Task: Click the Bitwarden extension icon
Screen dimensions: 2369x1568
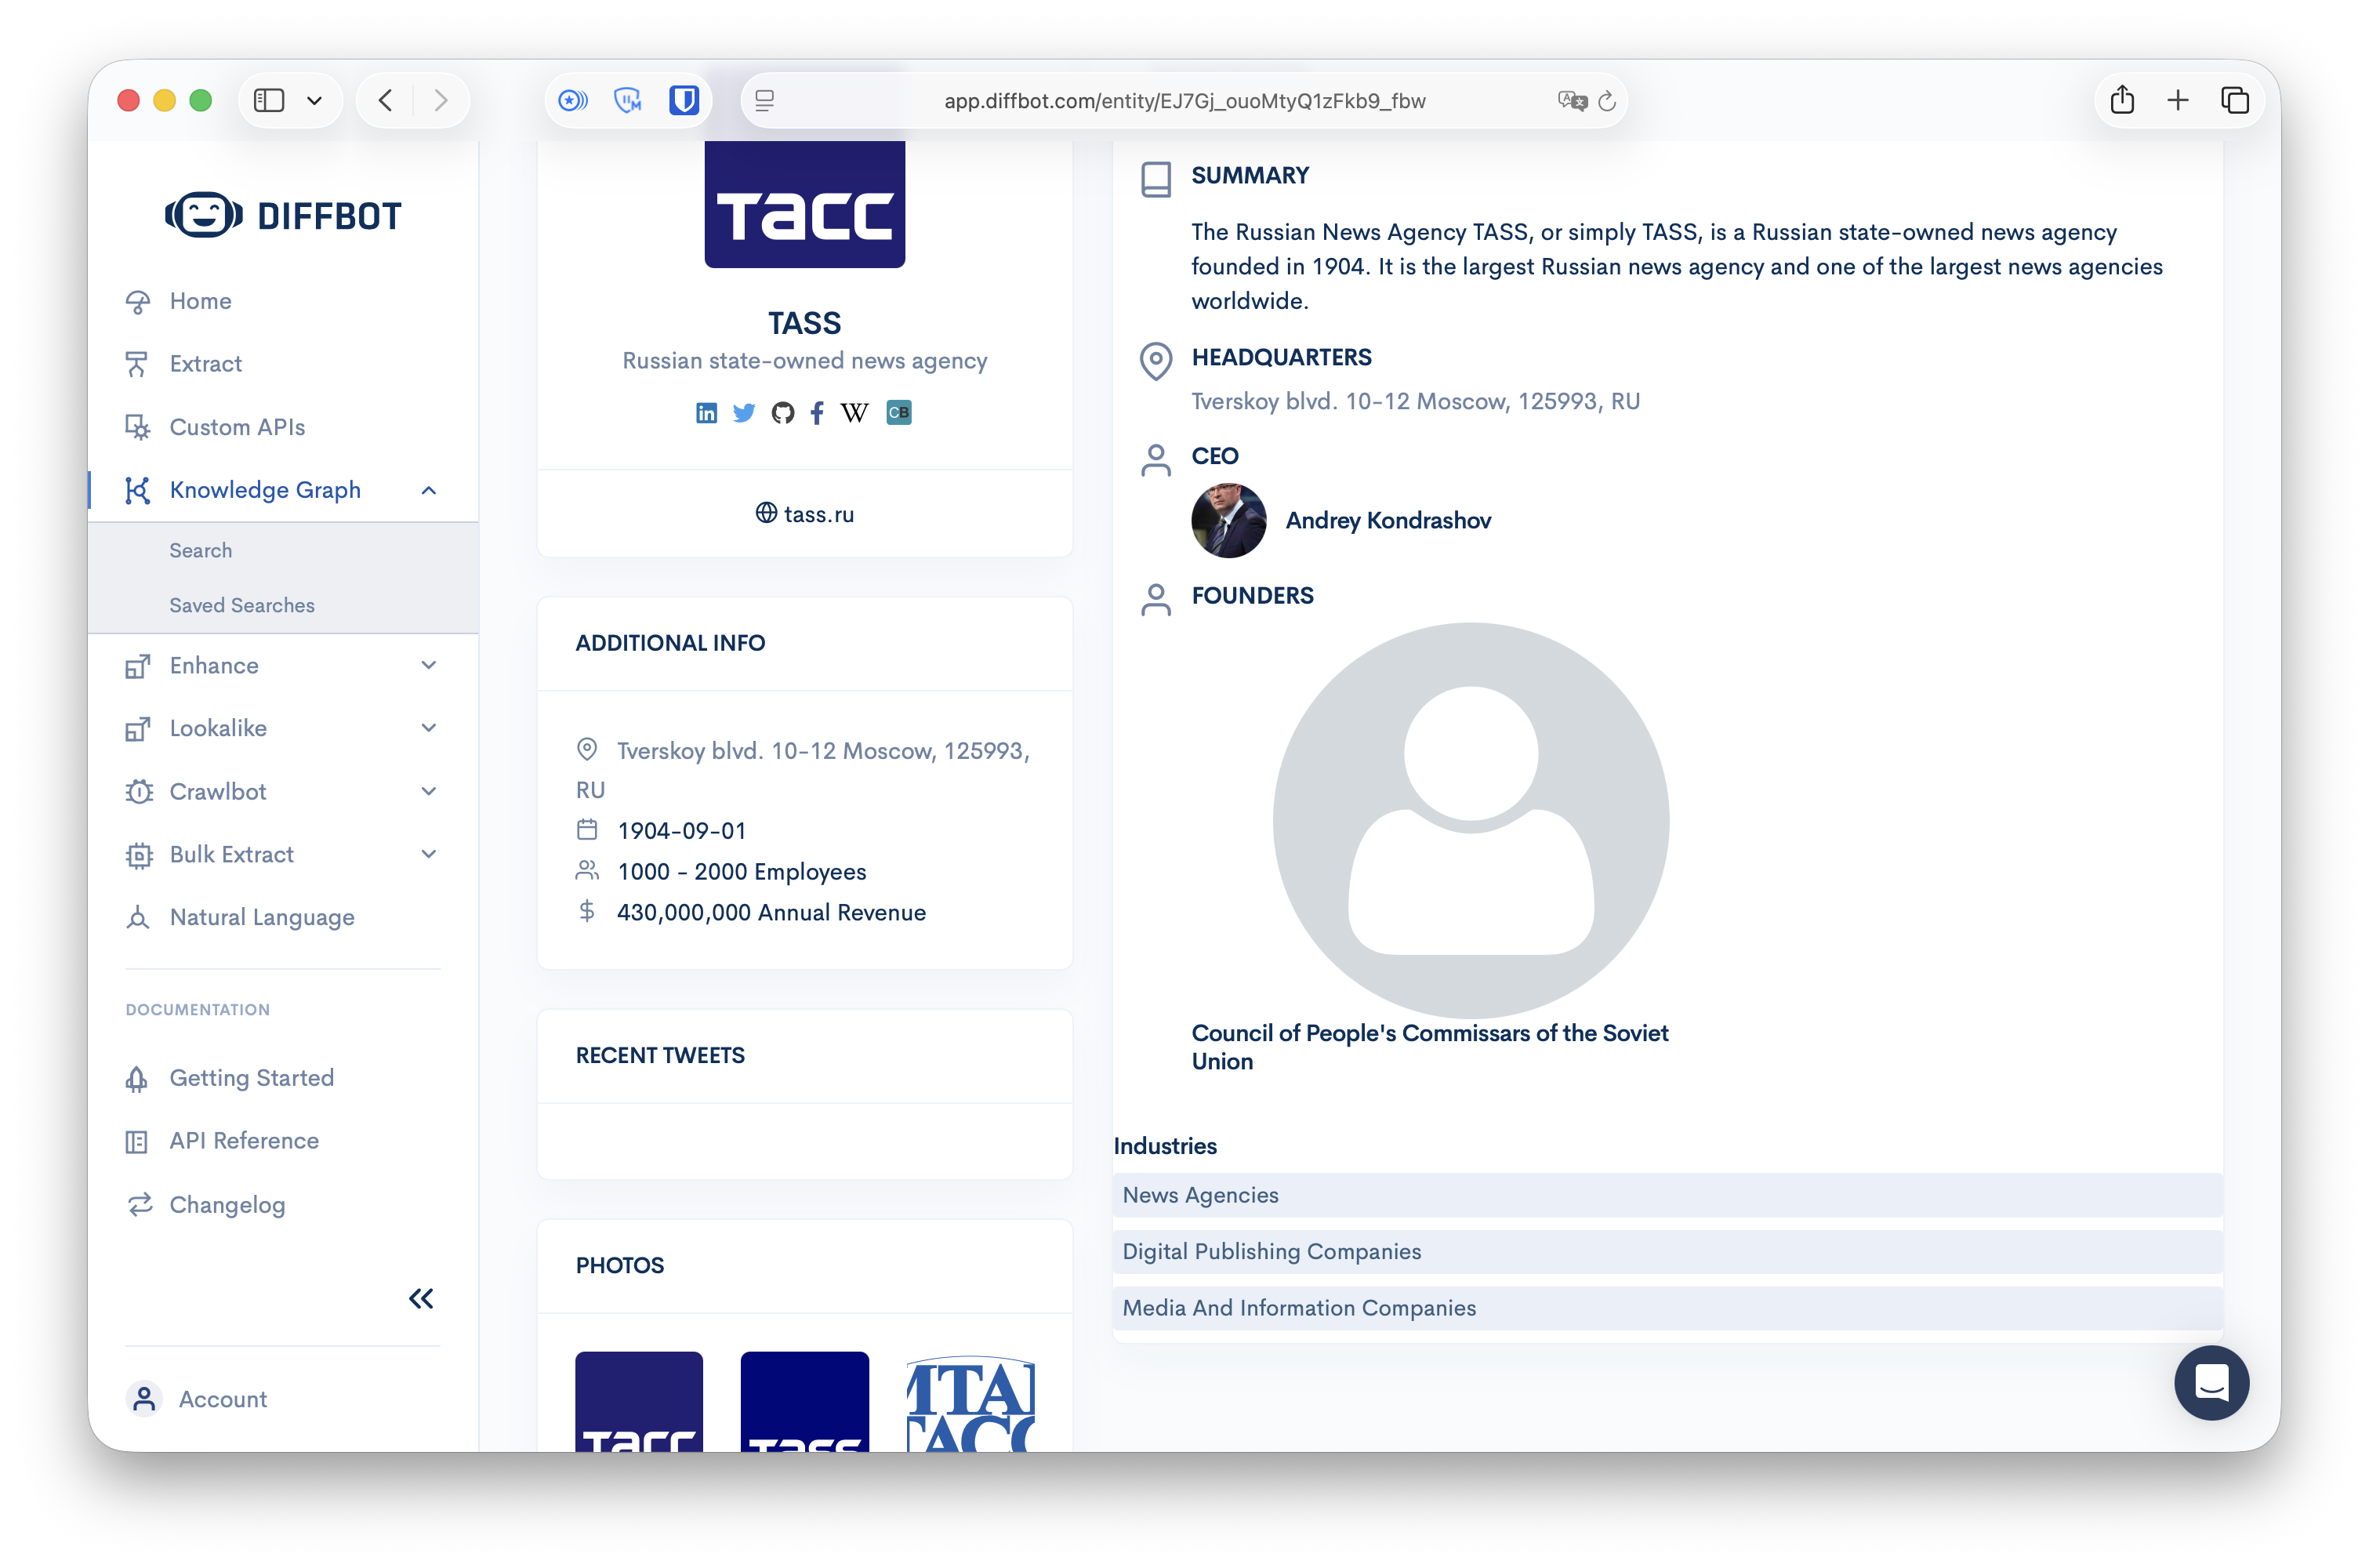Action: coord(684,100)
